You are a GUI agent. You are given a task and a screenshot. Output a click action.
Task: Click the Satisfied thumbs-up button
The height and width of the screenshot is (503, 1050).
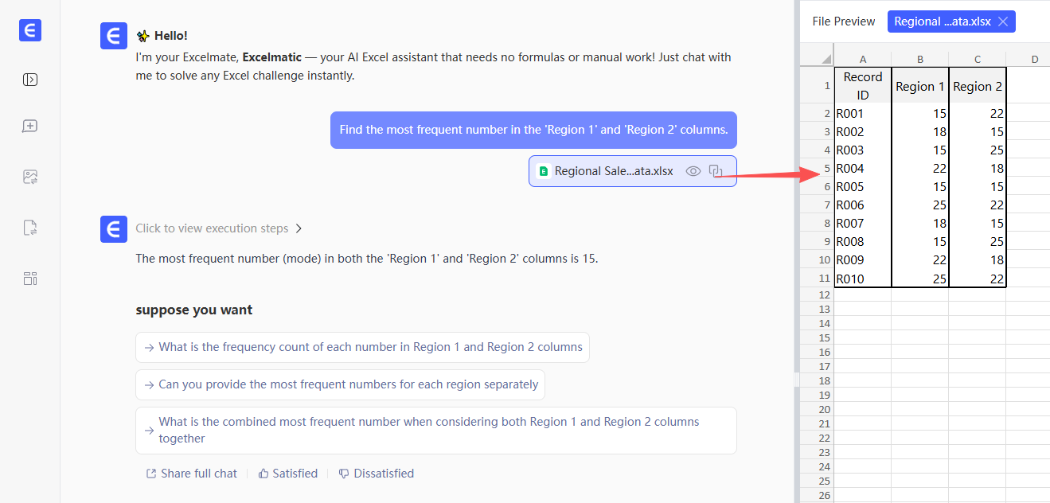(x=287, y=474)
